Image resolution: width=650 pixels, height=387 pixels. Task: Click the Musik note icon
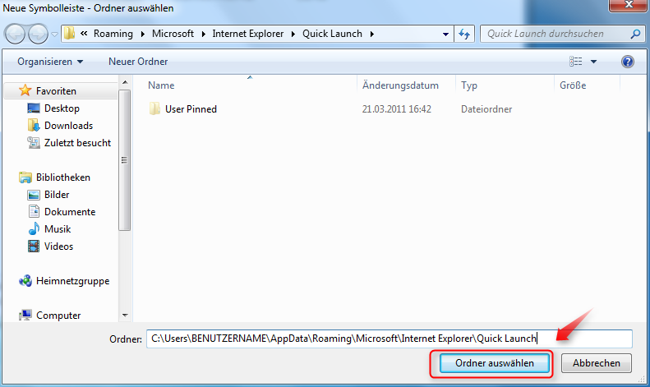point(34,228)
